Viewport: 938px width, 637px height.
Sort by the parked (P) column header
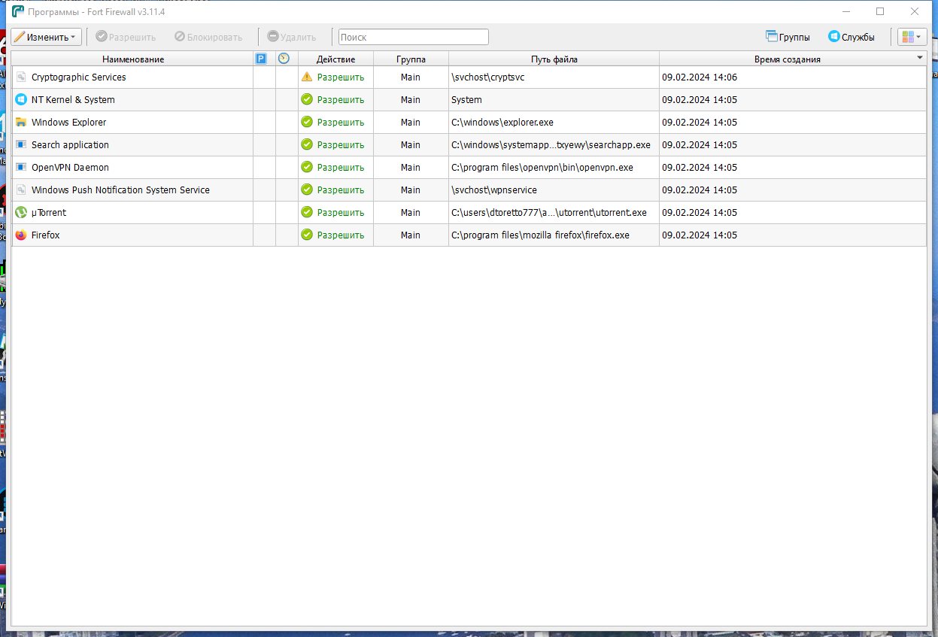tap(261, 59)
